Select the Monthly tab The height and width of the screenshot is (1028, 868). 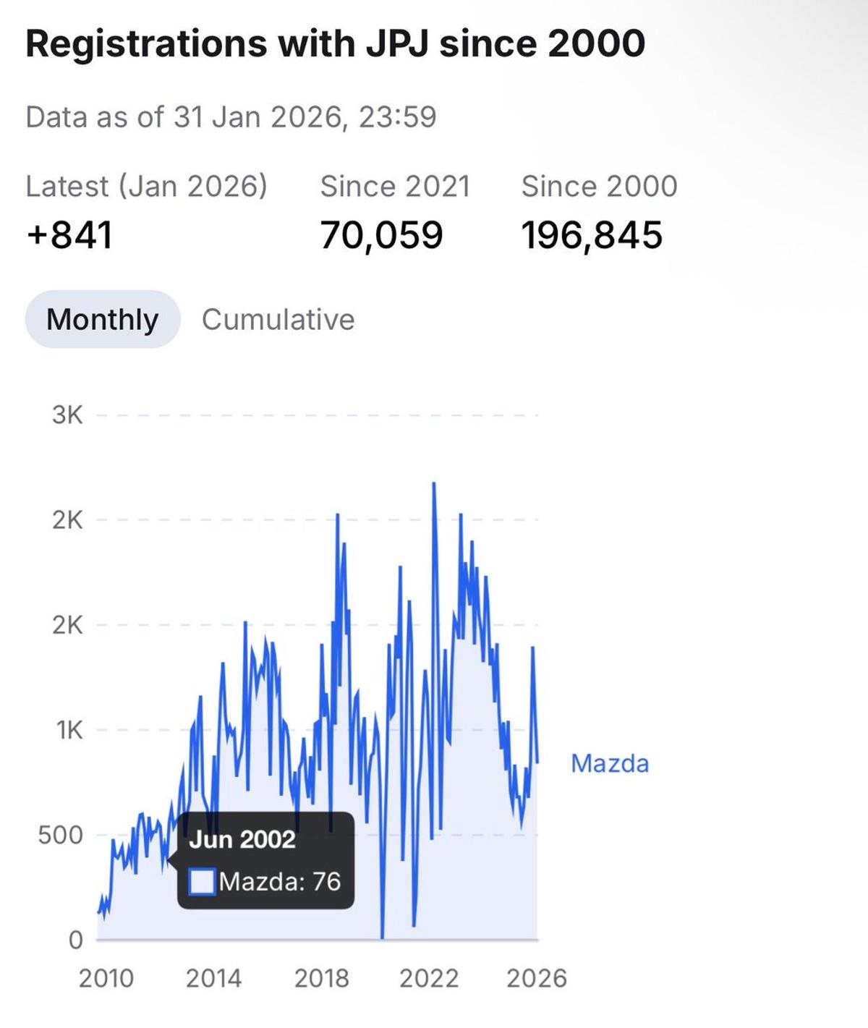click(x=102, y=320)
